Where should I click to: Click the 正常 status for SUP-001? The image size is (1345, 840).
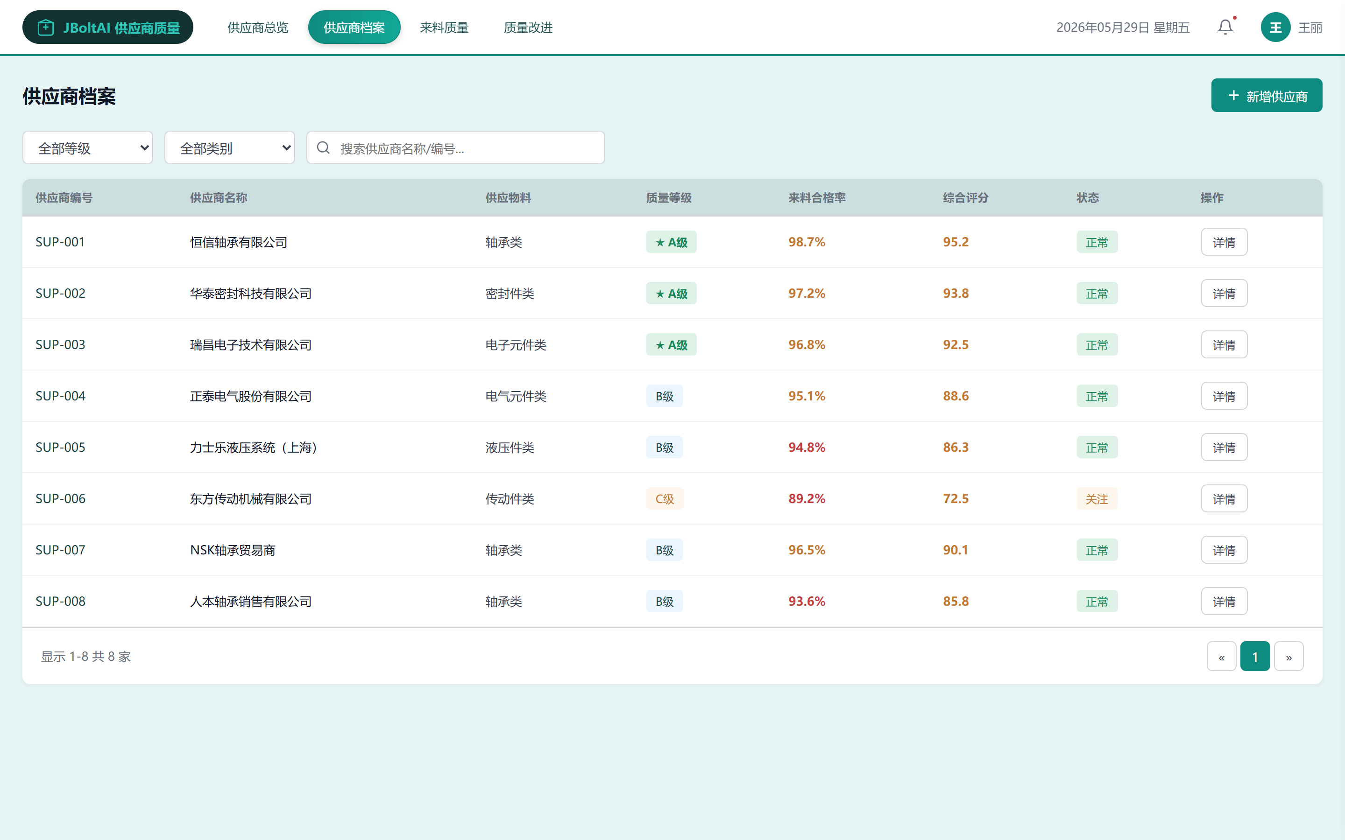1097,242
